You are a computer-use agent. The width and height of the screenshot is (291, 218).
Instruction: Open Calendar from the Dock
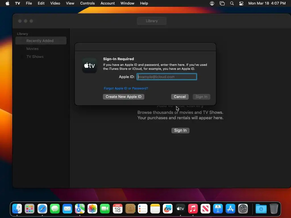[x=117, y=209]
